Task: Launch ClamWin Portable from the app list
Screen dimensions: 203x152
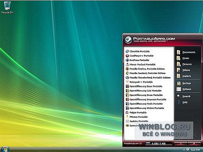Action: coord(138,51)
